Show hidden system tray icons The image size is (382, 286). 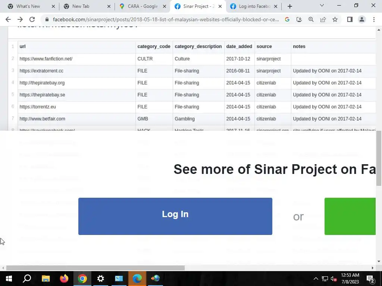pyautogui.click(x=316, y=279)
